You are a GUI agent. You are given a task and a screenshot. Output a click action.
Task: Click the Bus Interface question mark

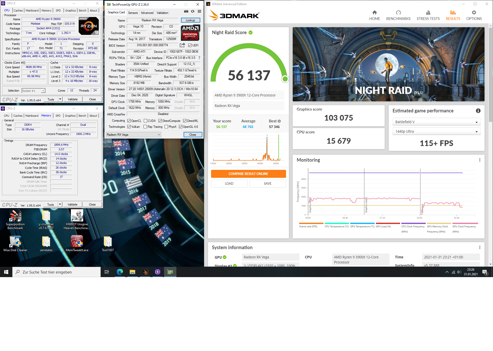pyautogui.click(x=199, y=58)
